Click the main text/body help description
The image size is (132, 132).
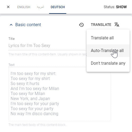point(37,125)
